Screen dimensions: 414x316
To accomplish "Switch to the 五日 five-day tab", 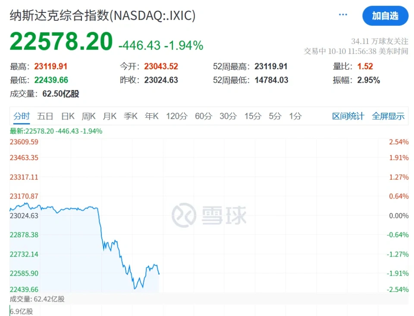I will (x=45, y=116).
